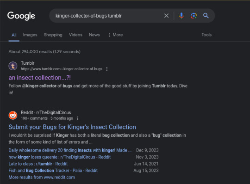Click the Google logo
This screenshot has height=184, width=250.
[x=21, y=16]
